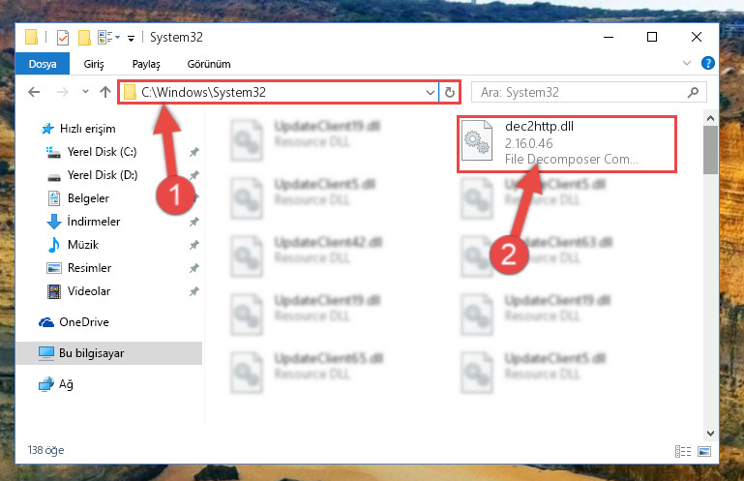Unpin Yerel Disk (C:) from quick access

coord(194,152)
